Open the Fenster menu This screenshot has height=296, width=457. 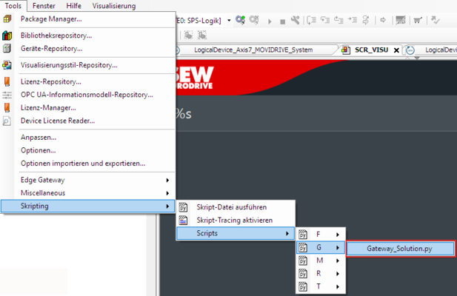click(x=44, y=6)
